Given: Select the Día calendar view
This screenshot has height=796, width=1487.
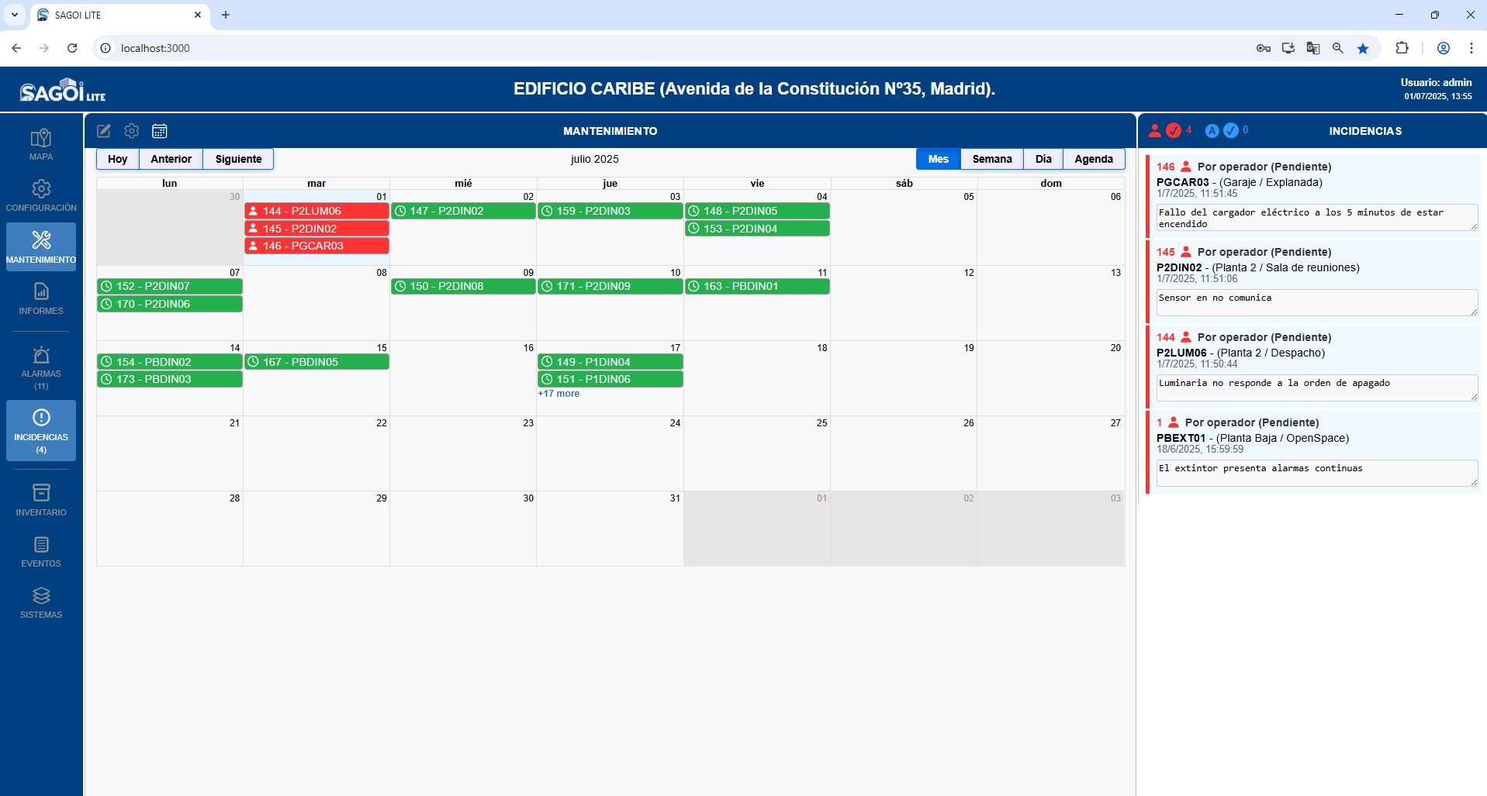Looking at the screenshot, I should coord(1043,159).
